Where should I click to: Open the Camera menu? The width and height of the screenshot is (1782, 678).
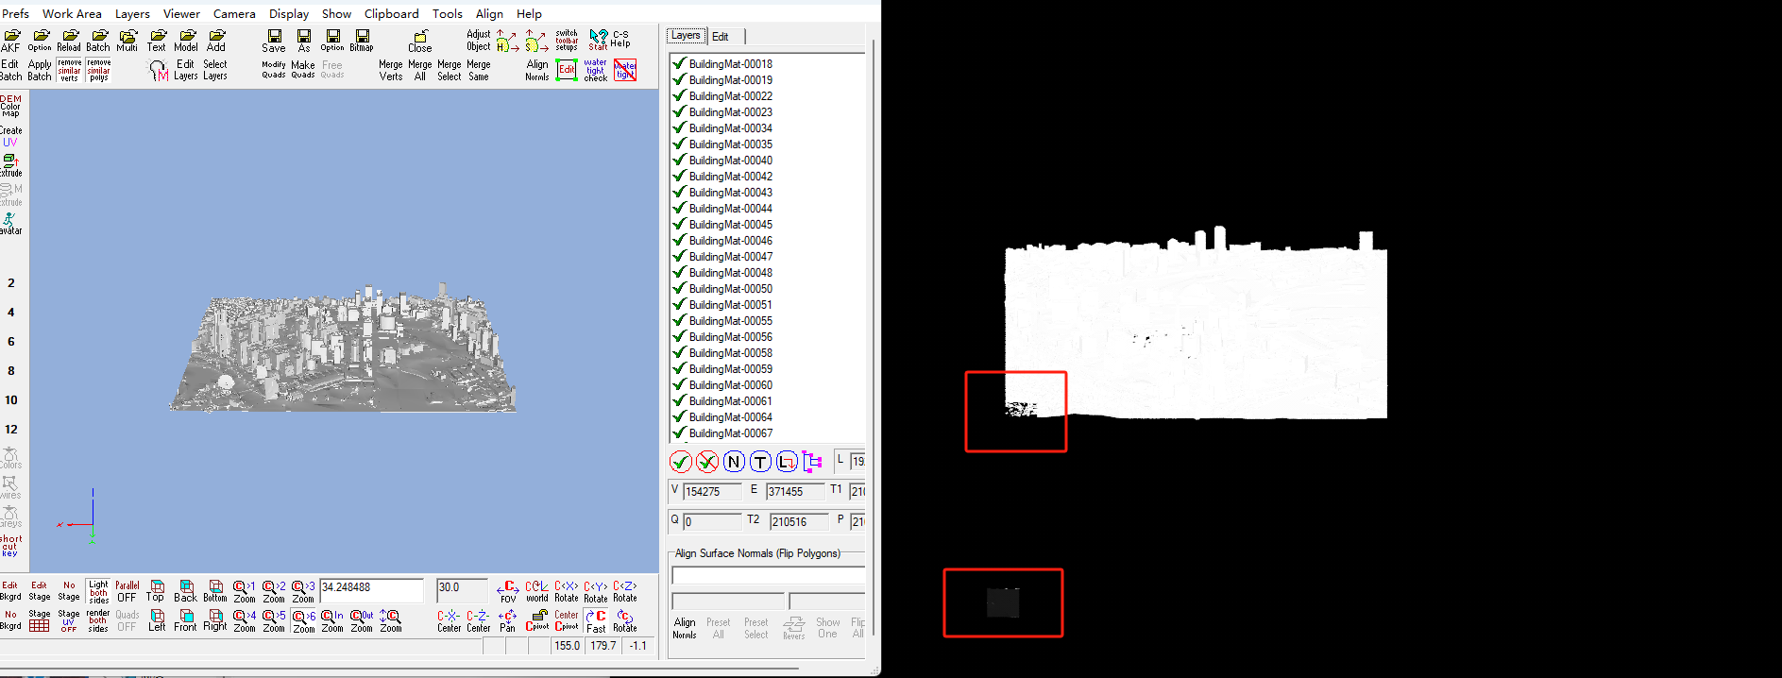click(x=234, y=14)
